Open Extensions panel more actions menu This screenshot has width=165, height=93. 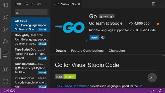tap(45, 4)
